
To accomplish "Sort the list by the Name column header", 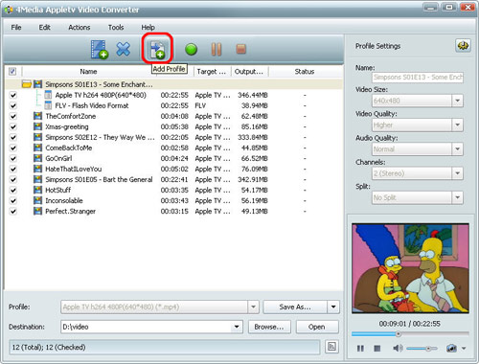I will click(x=88, y=72).
